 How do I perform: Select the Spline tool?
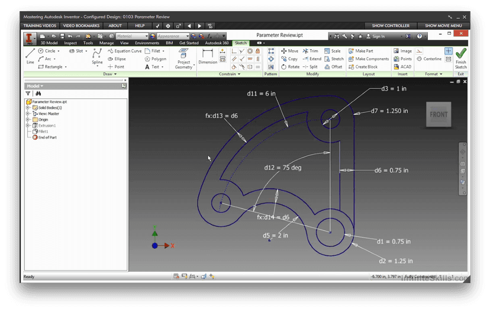pyautogui.click(x=97, y=56)
